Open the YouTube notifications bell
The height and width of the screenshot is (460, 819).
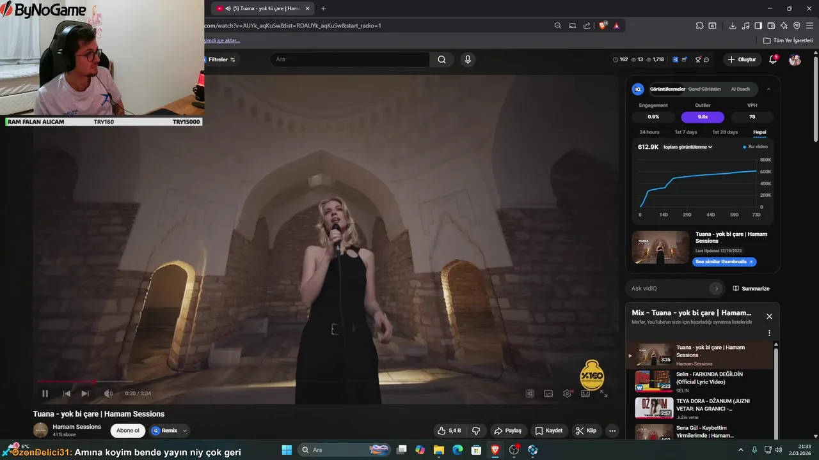coord(773,59)
